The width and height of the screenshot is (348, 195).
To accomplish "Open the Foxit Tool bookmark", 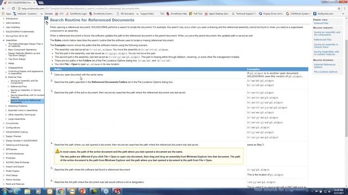I will (196, 14).
